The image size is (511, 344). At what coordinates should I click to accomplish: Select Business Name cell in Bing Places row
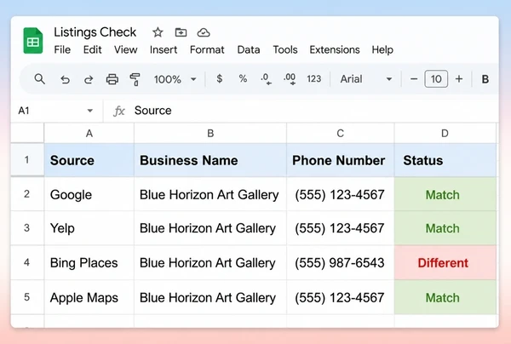(210, 262)
